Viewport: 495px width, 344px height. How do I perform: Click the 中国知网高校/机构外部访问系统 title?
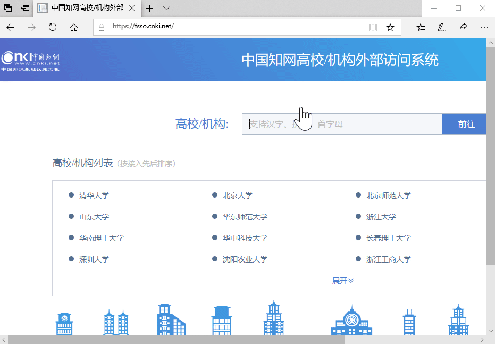tap(340, 60)
